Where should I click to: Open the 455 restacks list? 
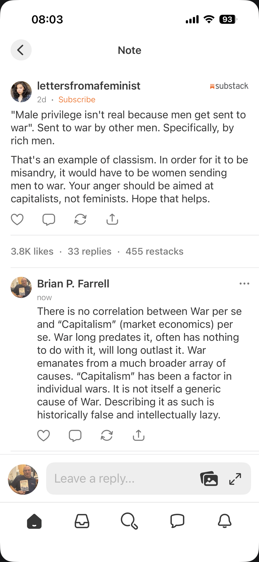tap(154, 251)
